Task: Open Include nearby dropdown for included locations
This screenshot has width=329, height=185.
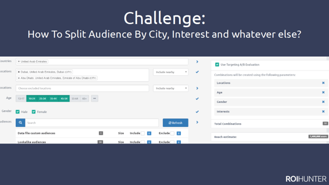Action: click(171, 72)
